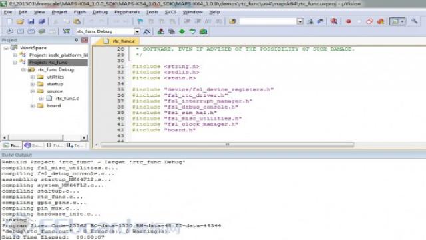426x240 pixels.
Task: Select the Project tab at the panel bottom
Action: [x=11, y=145]
